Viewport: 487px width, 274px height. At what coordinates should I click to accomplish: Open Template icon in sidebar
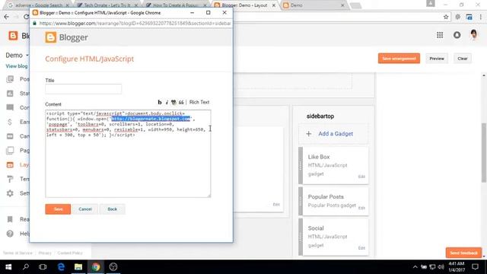pos(10,179)
